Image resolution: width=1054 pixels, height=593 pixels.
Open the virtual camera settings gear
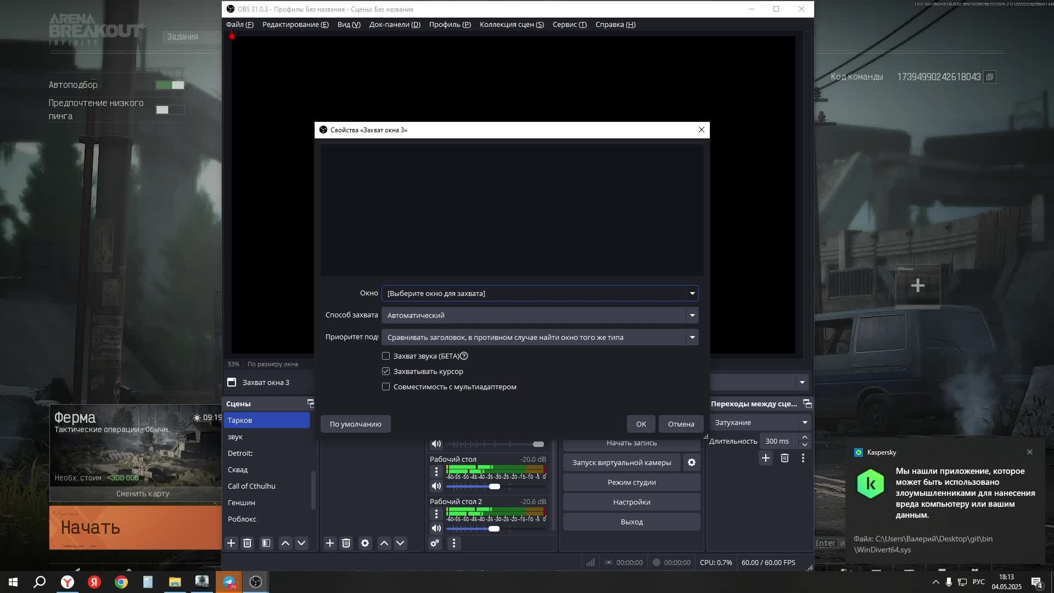(x=692, y=462)
